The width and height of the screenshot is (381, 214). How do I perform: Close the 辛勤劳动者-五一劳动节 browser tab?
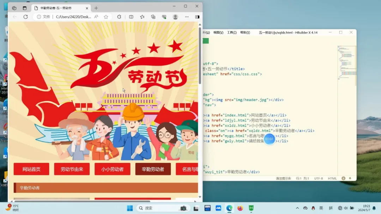[87, 8]
